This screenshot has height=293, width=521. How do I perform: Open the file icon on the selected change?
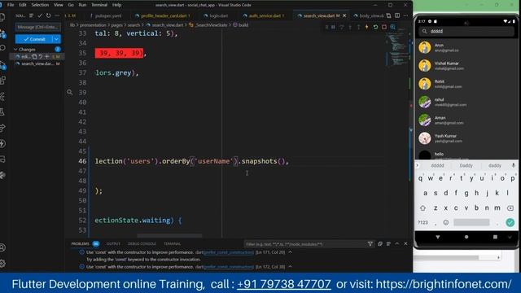[x=34, y=56]
